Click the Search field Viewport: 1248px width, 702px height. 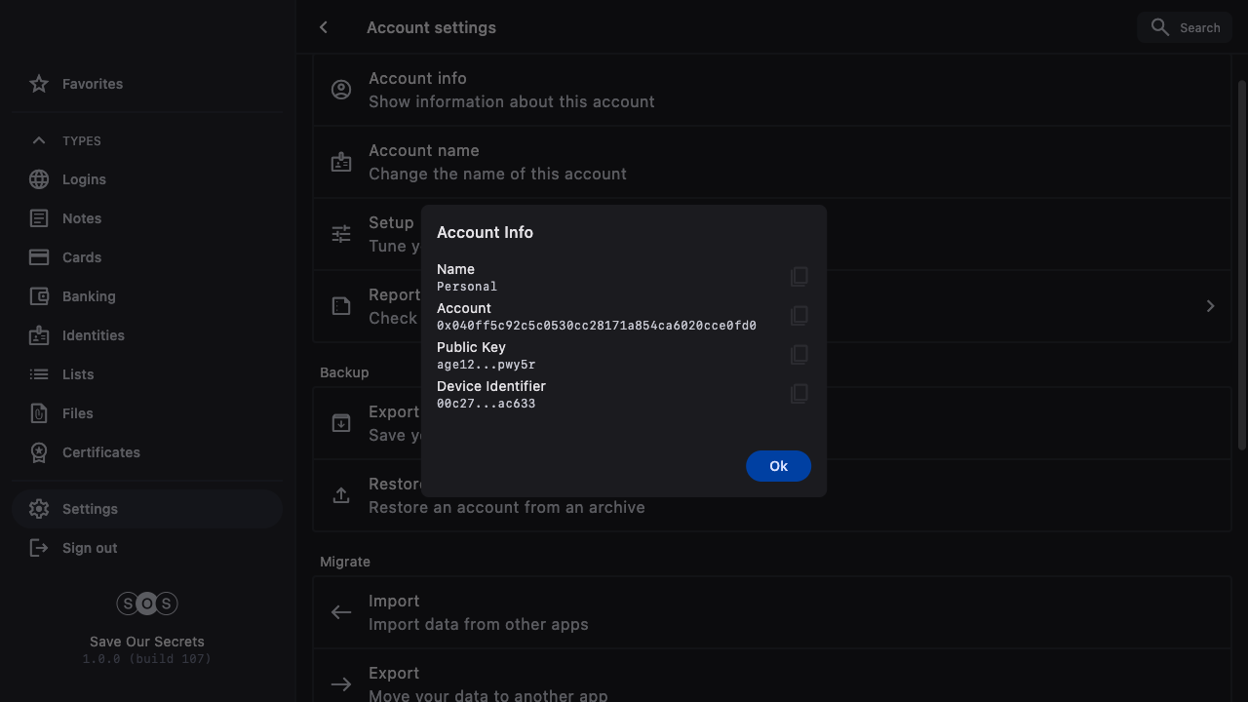point(1185,27)
